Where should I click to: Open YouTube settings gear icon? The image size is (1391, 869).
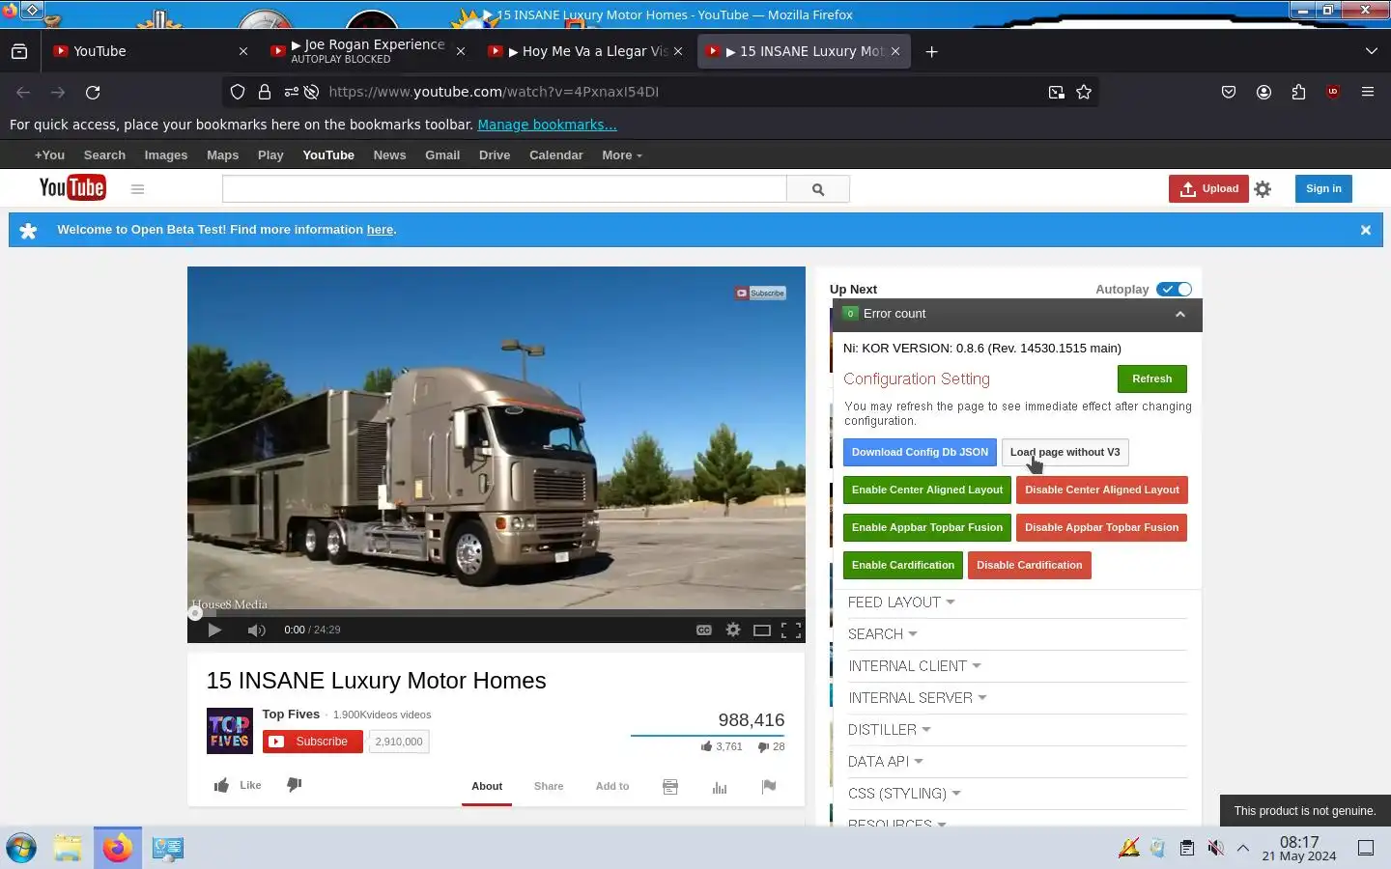[x=1263, y=189]
